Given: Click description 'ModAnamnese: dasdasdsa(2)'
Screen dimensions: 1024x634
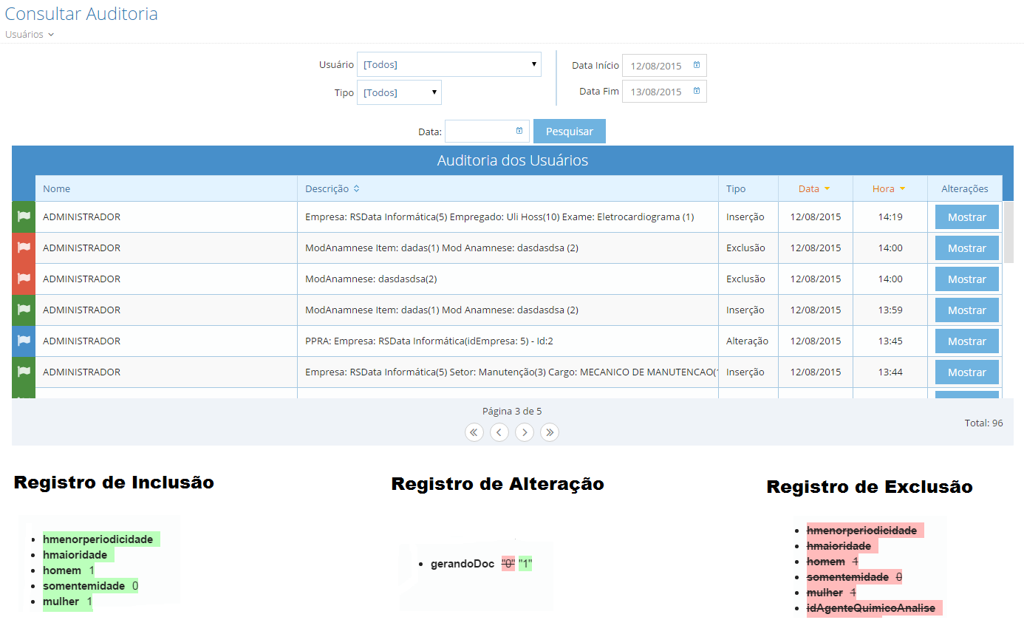Looking at the screenshot, I should [x=371, y=279].
